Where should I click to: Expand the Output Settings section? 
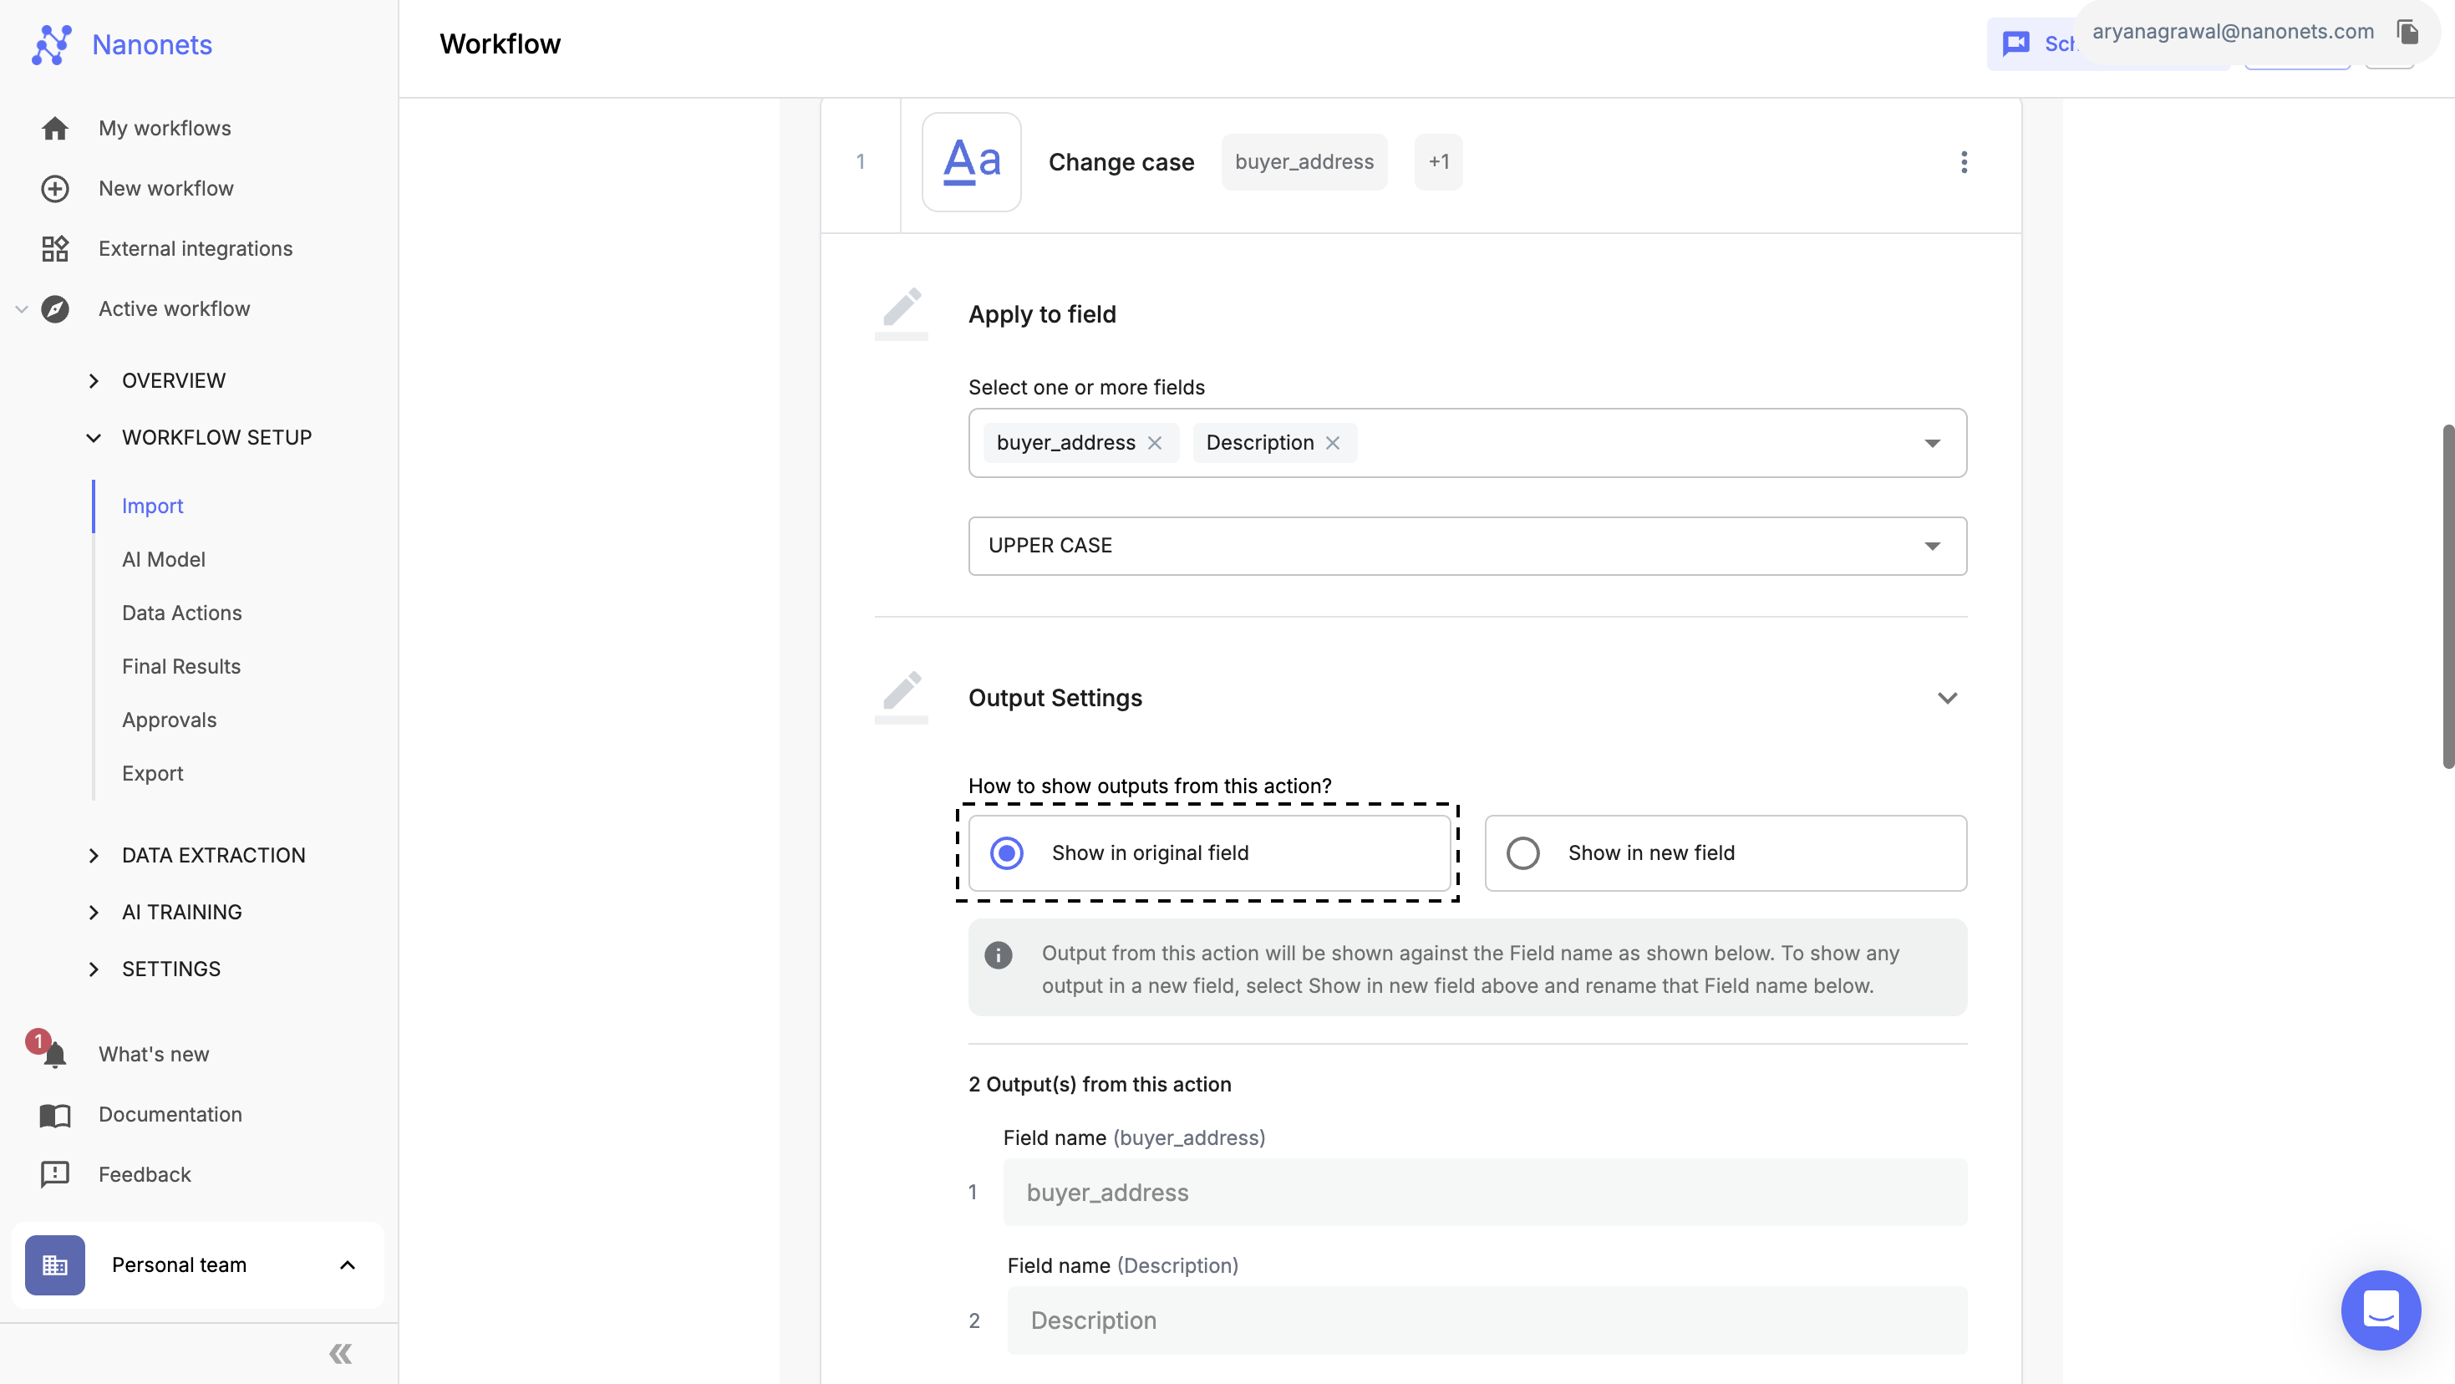[1944, 696]
